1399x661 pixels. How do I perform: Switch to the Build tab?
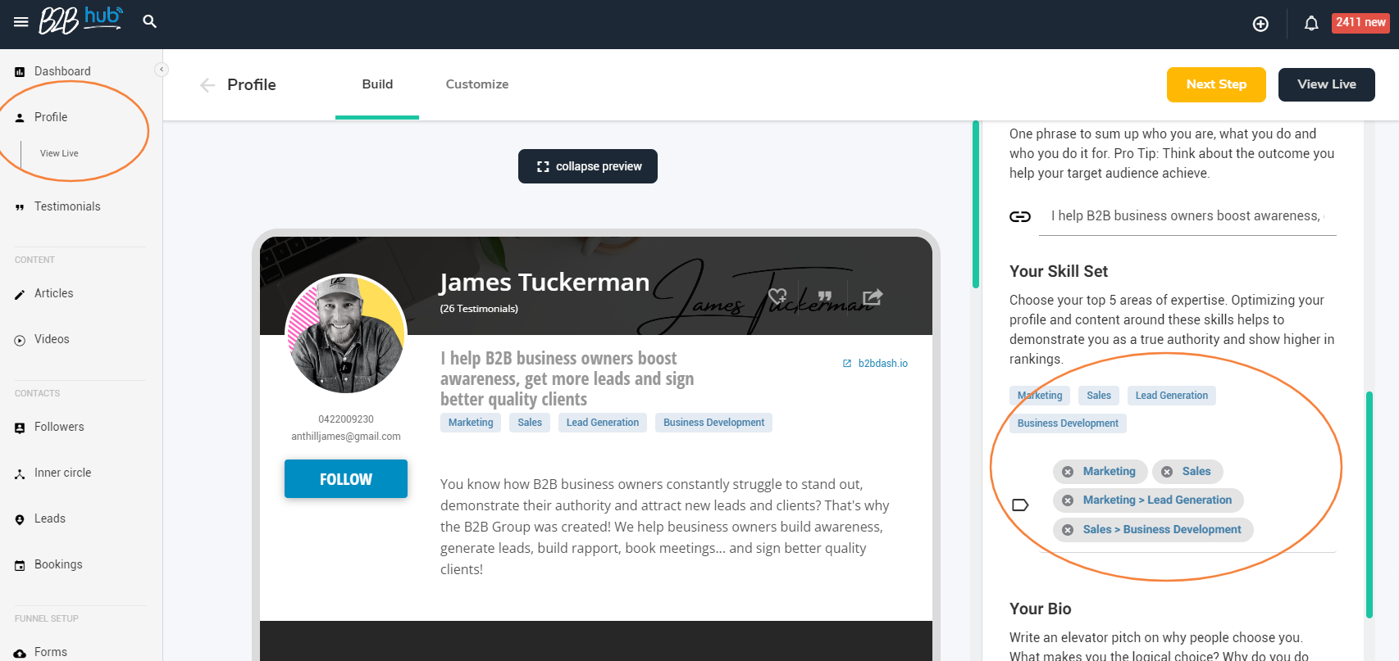(377, 84)
